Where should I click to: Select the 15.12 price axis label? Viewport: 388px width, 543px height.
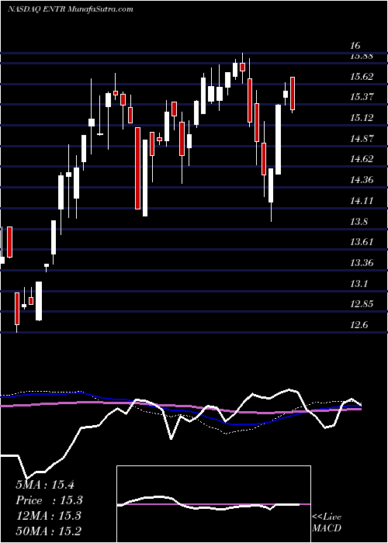point(362,118)
